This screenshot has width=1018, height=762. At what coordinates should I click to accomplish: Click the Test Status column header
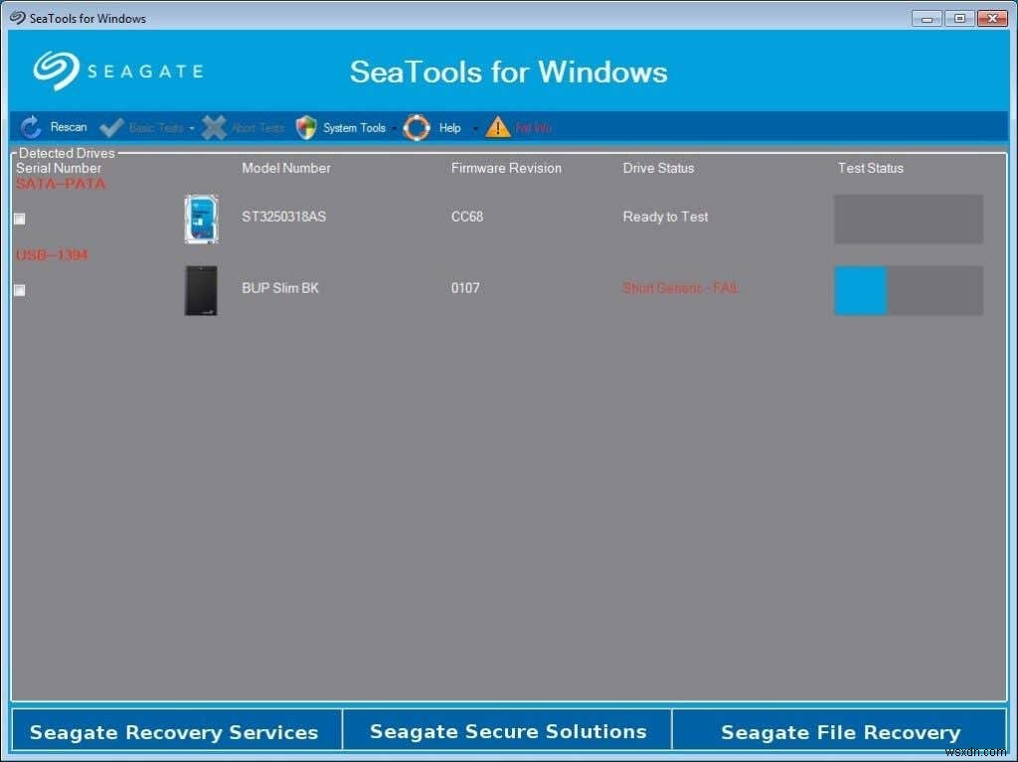[x=870, y=168]
